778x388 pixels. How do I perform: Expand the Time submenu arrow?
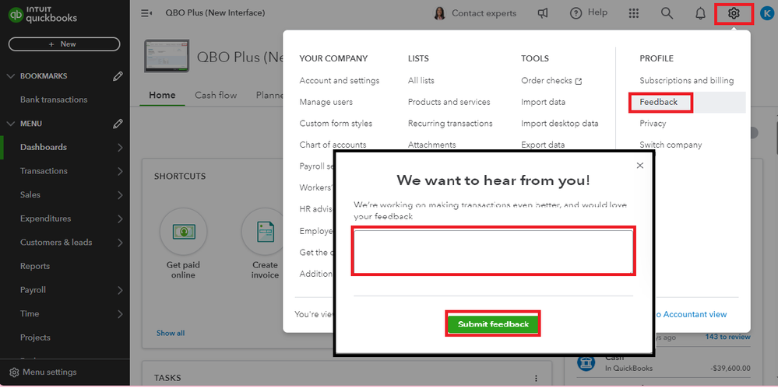[120, 313]
